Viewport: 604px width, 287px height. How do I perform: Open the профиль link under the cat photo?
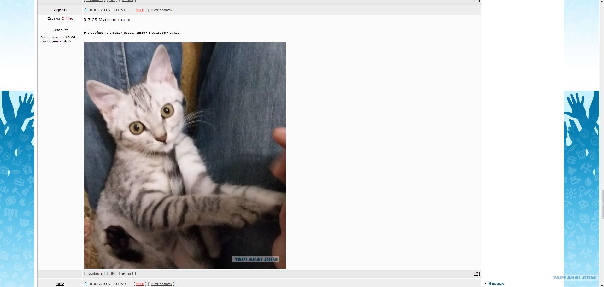tap(94, 274)
